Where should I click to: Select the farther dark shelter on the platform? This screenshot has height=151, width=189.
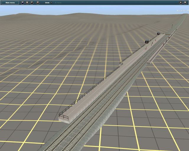coord(159,34)
